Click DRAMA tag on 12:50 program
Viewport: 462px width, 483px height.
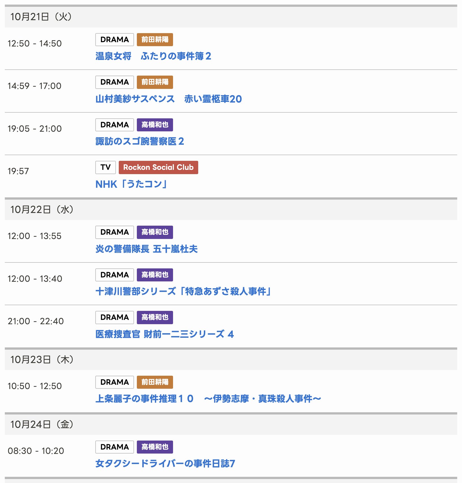click(x=115, y=40)
